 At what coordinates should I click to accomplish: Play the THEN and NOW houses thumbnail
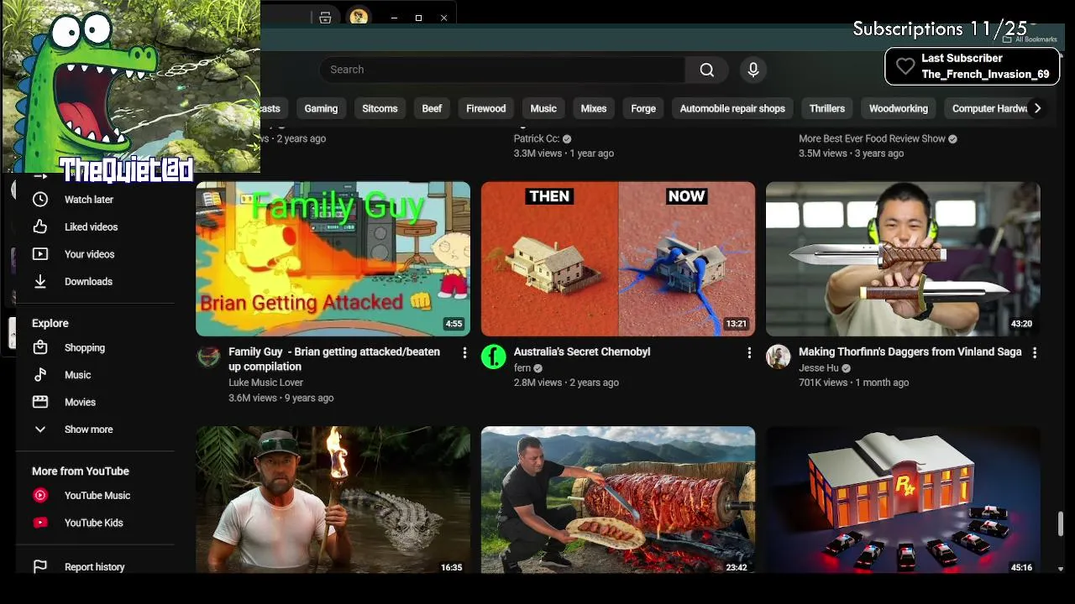[618, 259]
